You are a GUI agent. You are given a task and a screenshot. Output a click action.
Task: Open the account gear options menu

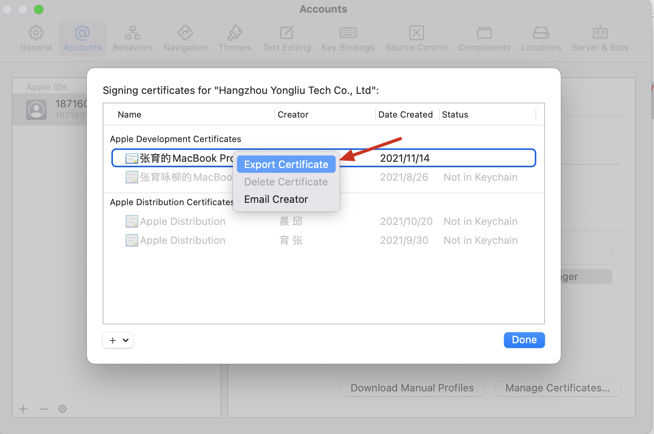pyautogui.click(x=62, y=409)
